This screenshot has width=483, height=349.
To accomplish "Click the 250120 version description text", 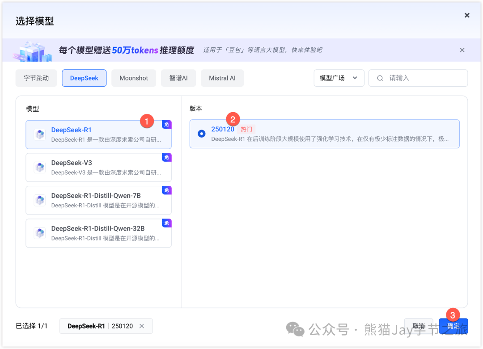I will (x=330, y=139).
